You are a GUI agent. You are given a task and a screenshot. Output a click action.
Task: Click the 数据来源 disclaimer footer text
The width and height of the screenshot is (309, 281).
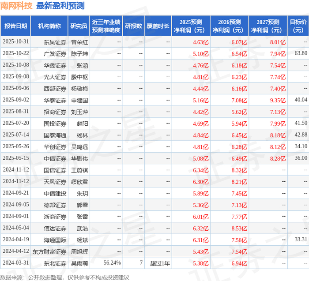64,277
